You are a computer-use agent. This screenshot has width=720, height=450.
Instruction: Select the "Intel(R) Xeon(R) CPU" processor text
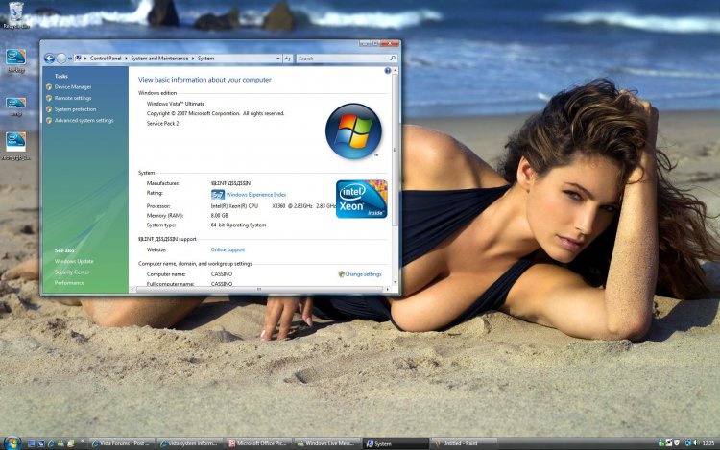click(234, 206)
